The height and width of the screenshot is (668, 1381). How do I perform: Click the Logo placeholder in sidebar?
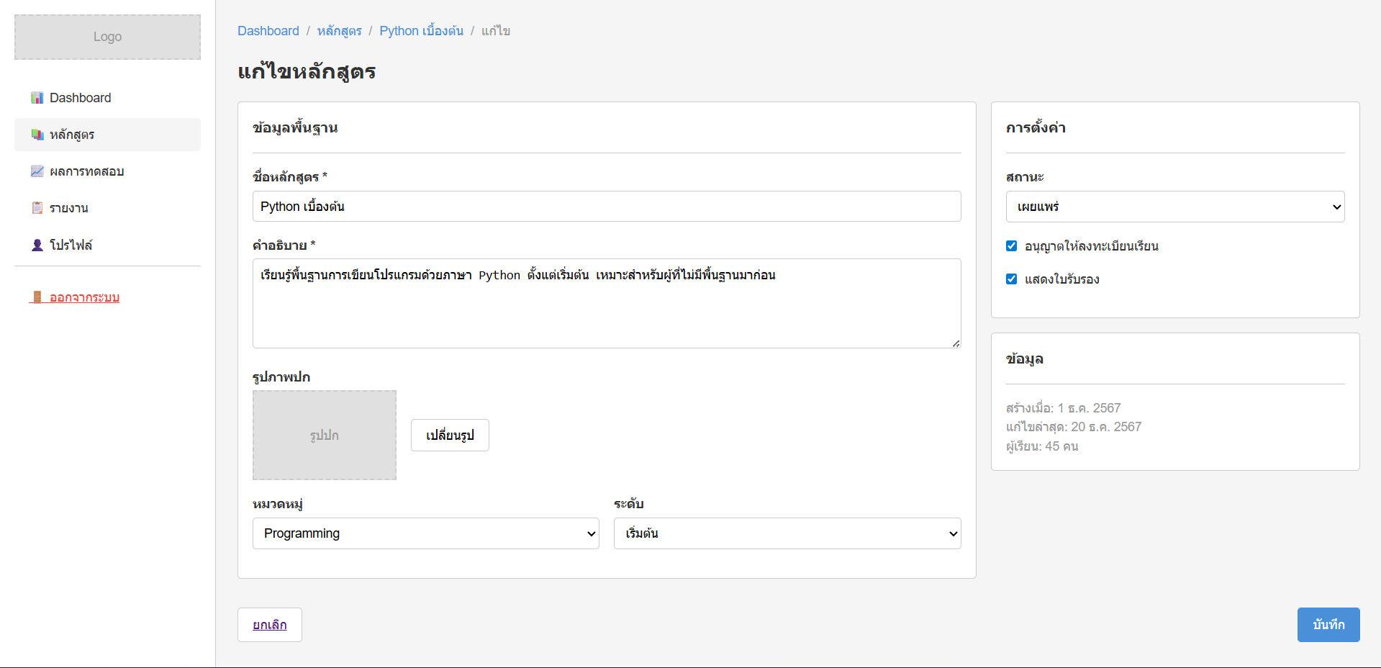click(107, 37)
